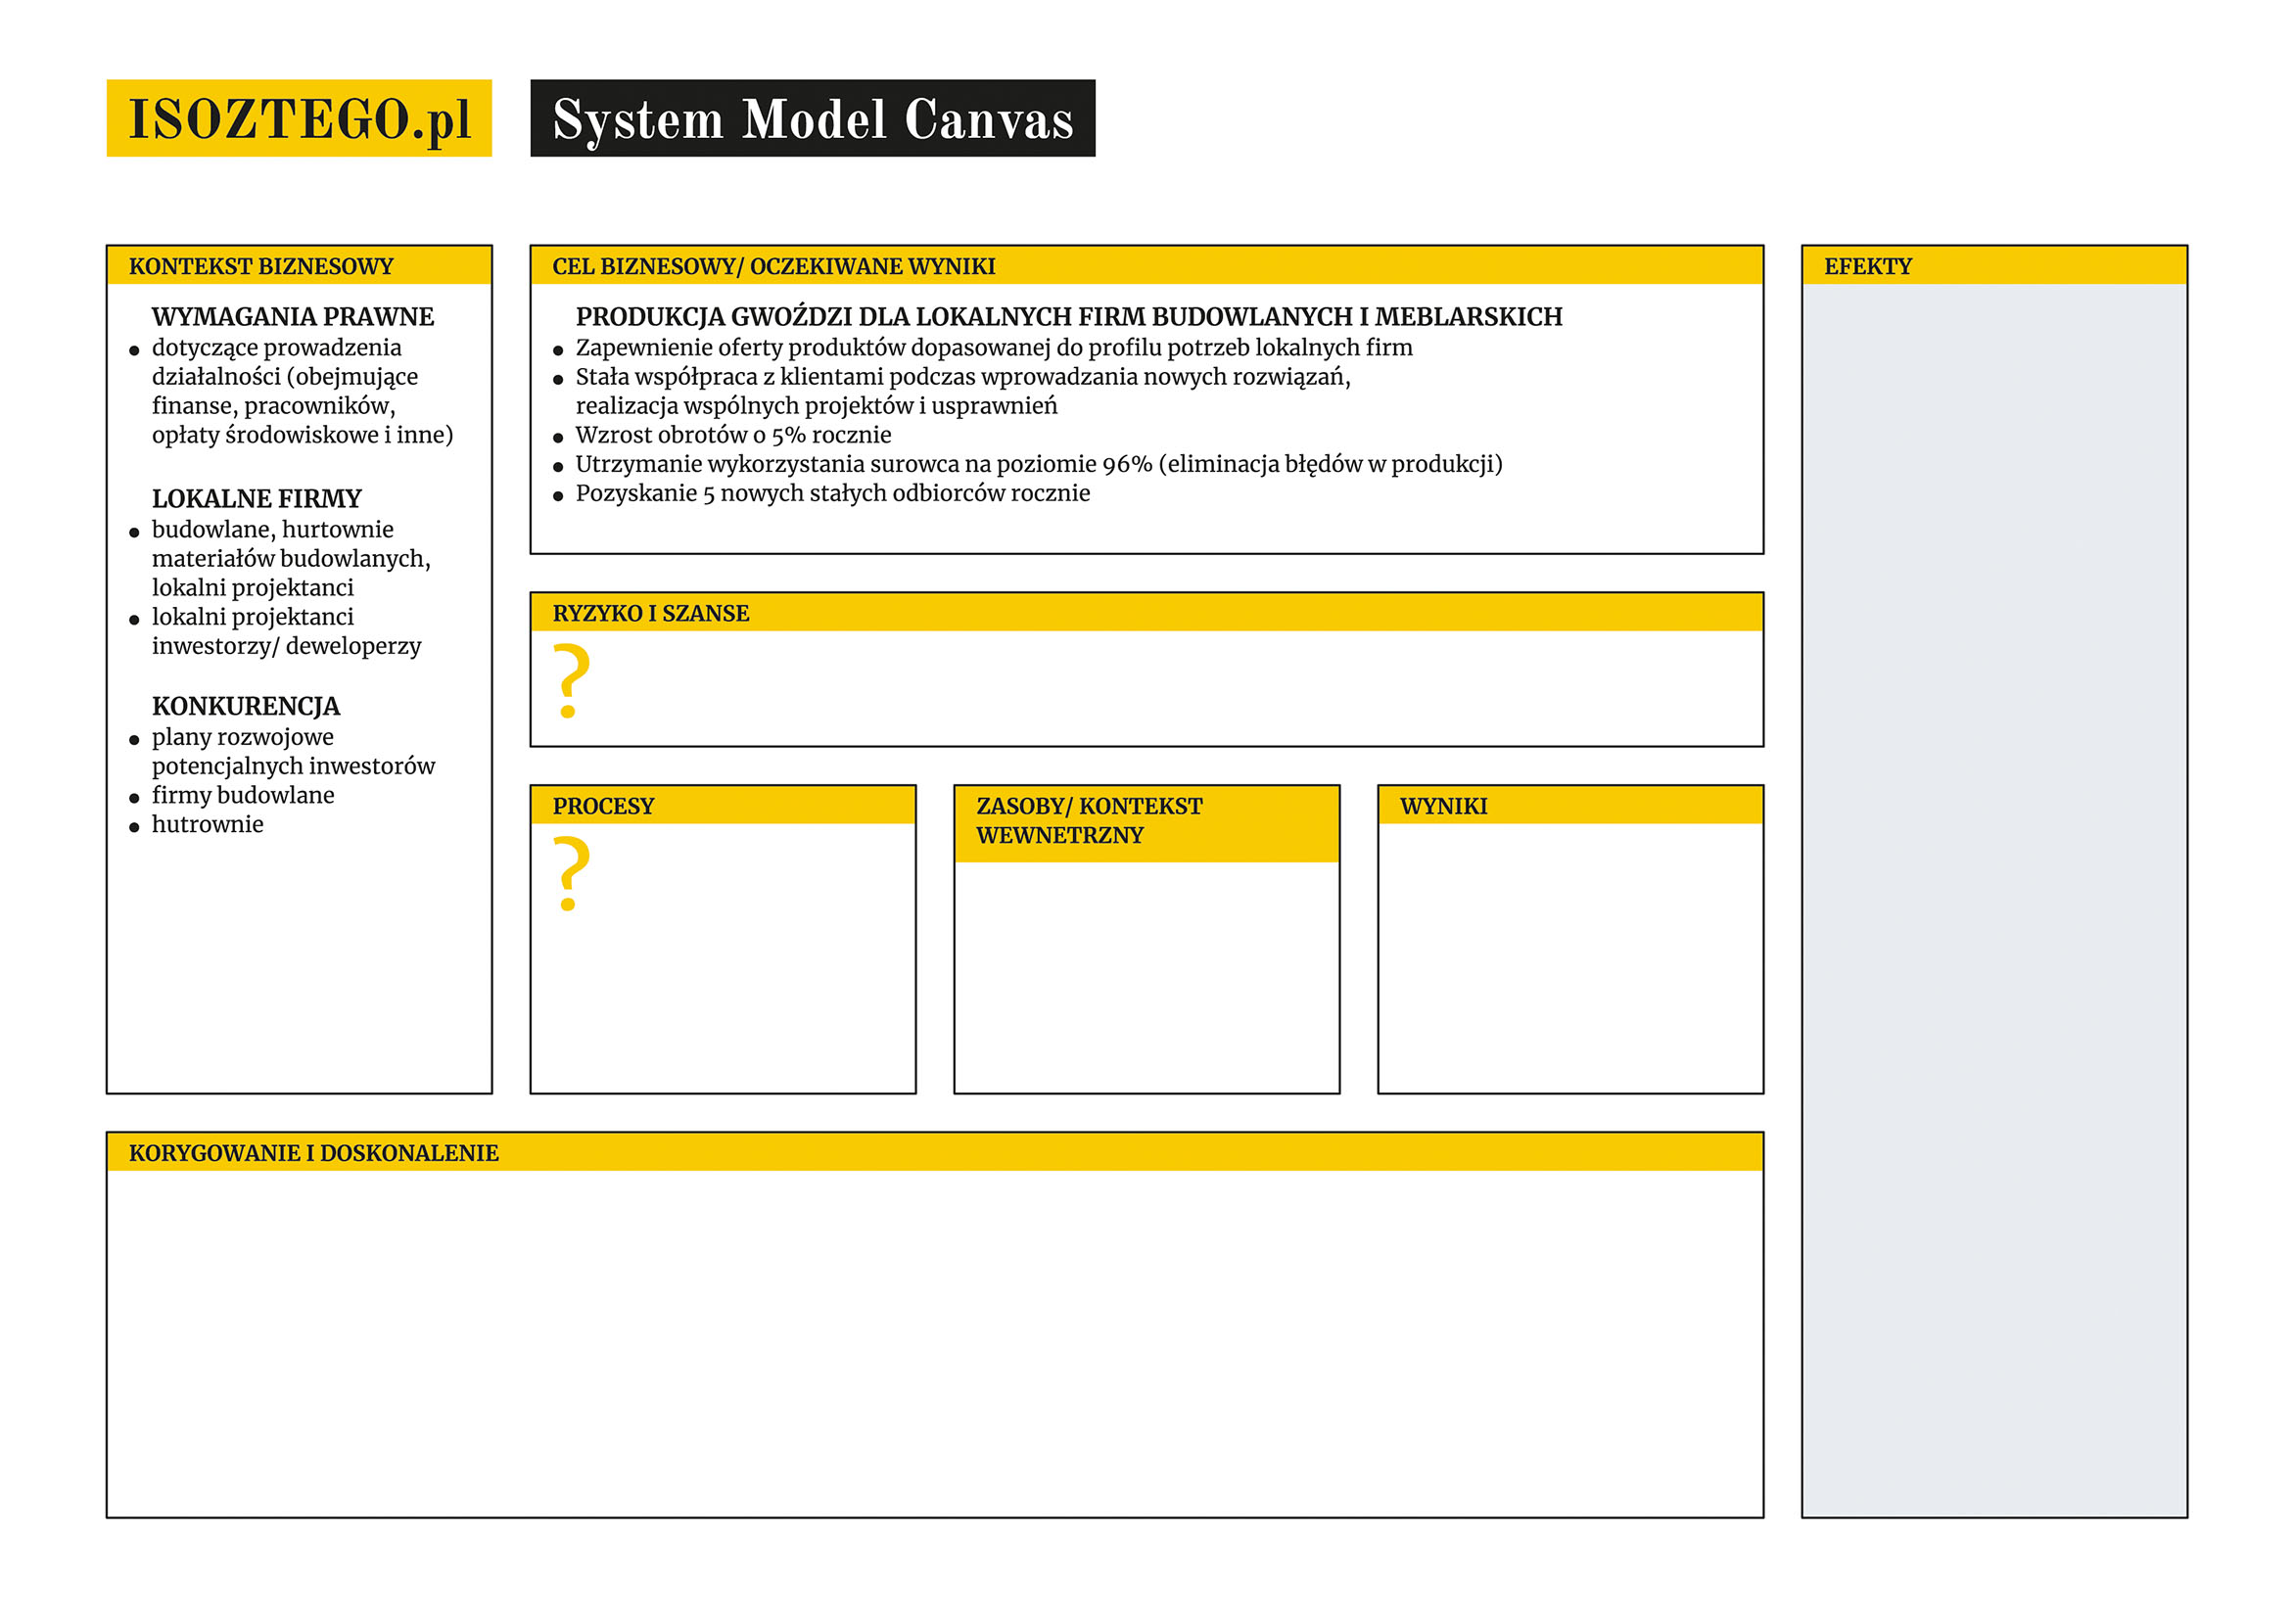This screenshot has height=1624, width=2292.
Task: Click the KONKURENCJA heading
Action: click(246, 706)
